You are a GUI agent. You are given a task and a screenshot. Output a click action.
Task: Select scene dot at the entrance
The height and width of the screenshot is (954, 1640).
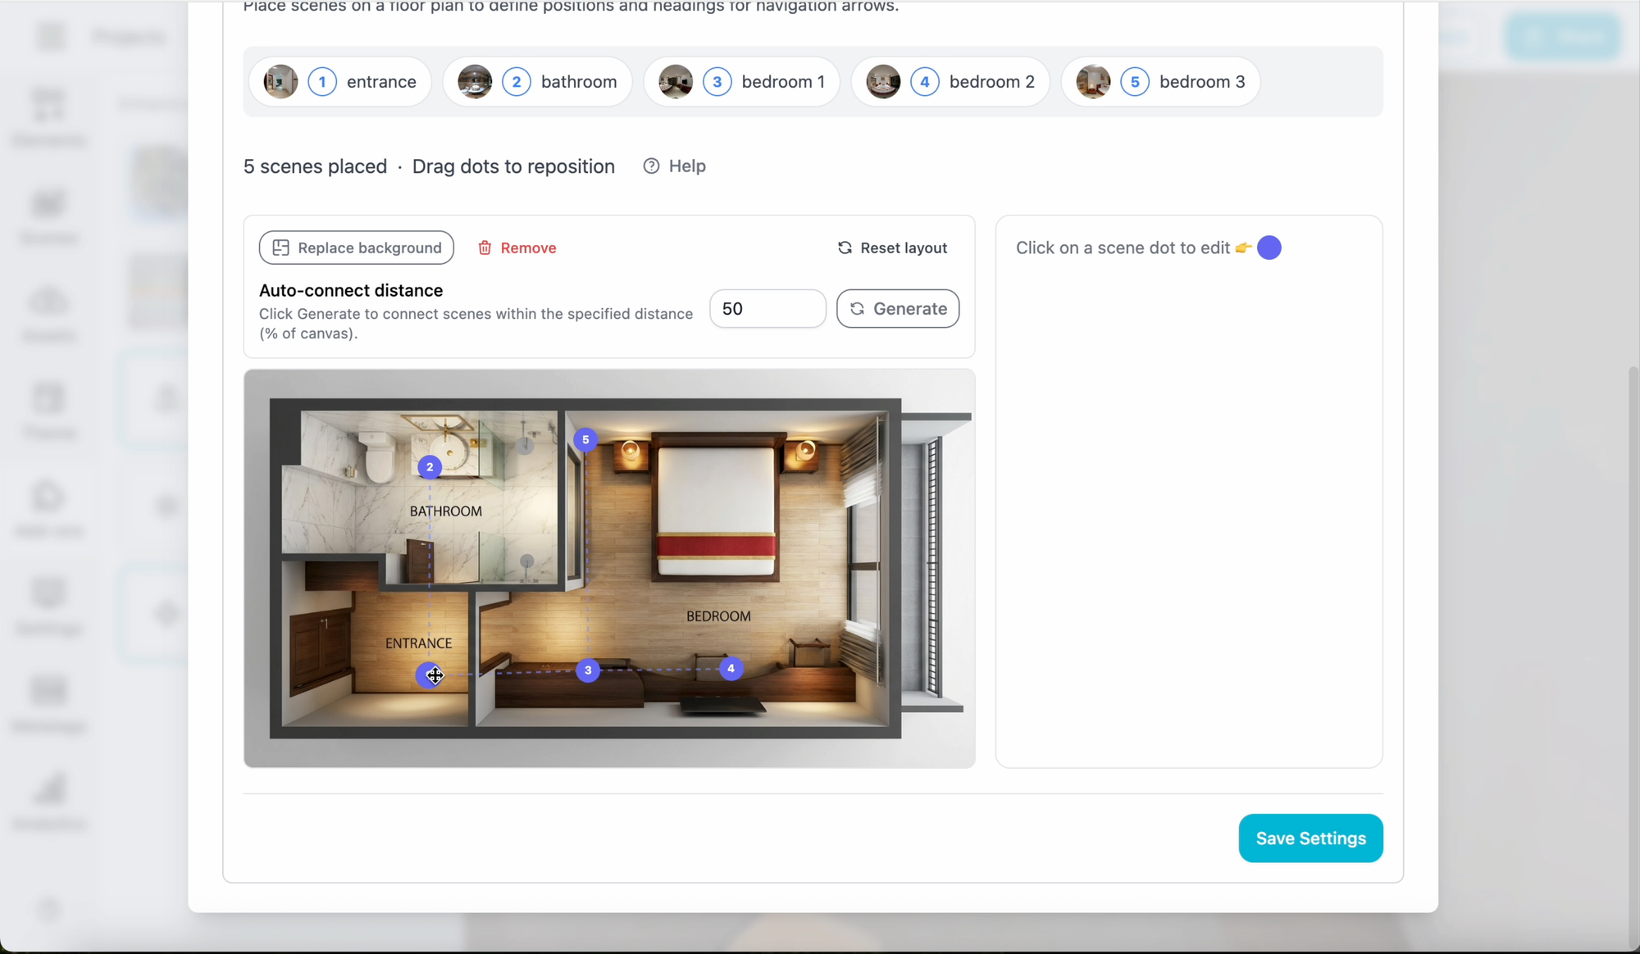pos(429,675)
